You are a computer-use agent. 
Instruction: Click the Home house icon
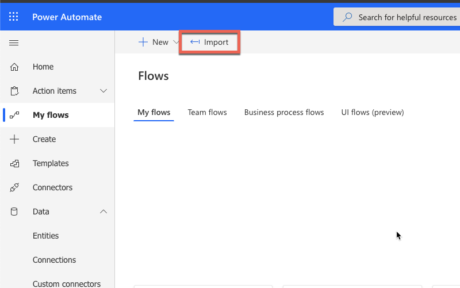(14, 67)
